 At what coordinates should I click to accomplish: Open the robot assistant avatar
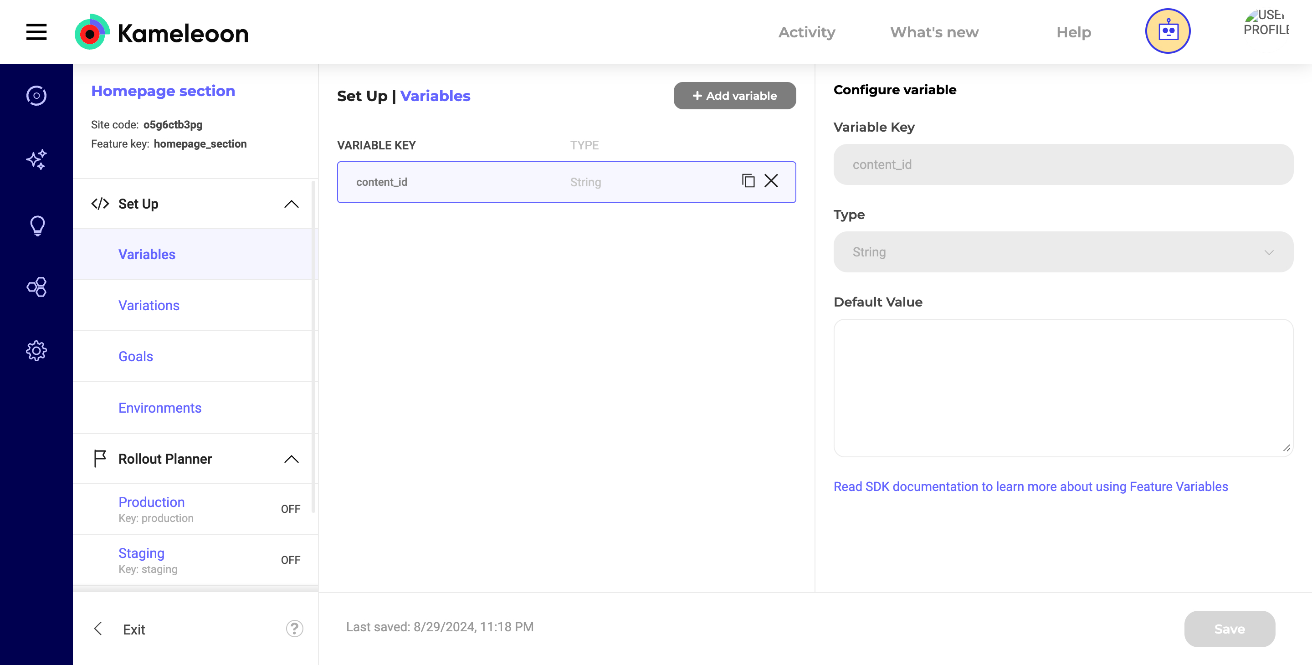1167,31
